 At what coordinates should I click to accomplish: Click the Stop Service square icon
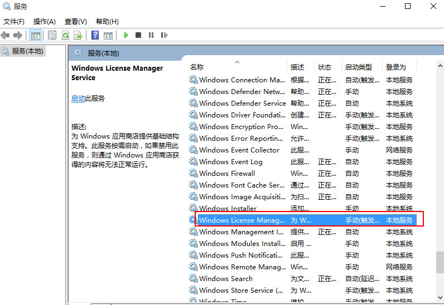pyautogui.click(x=138, y=35)
